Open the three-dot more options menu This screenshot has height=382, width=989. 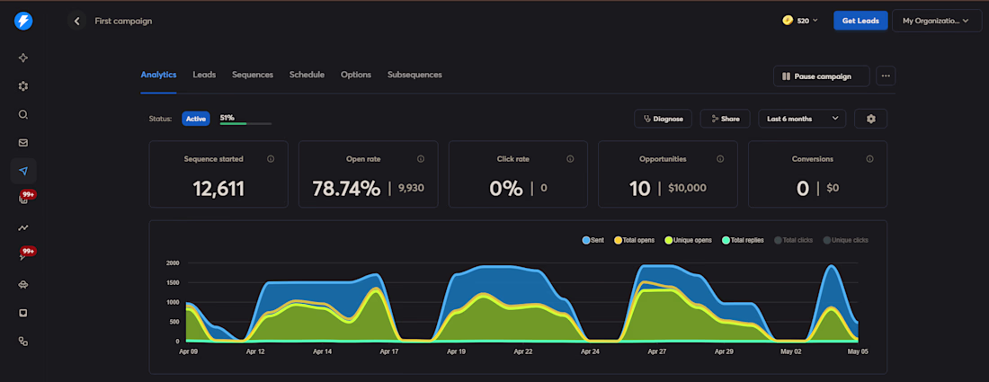[886, 76]
